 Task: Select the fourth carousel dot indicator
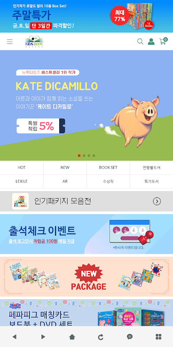tap(94, 156)
